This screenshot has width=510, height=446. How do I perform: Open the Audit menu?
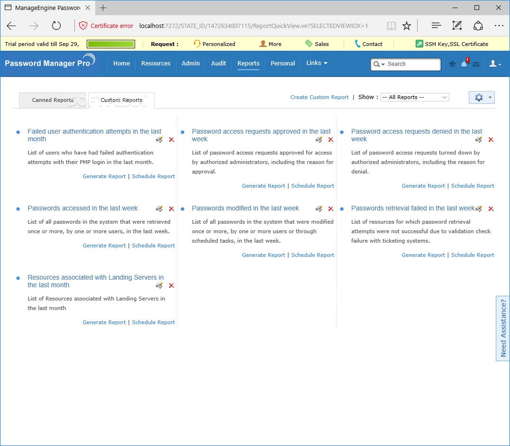point(219,64)
